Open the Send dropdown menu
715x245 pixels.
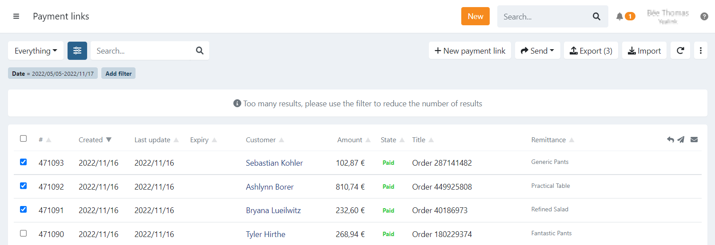click(537, 51)
